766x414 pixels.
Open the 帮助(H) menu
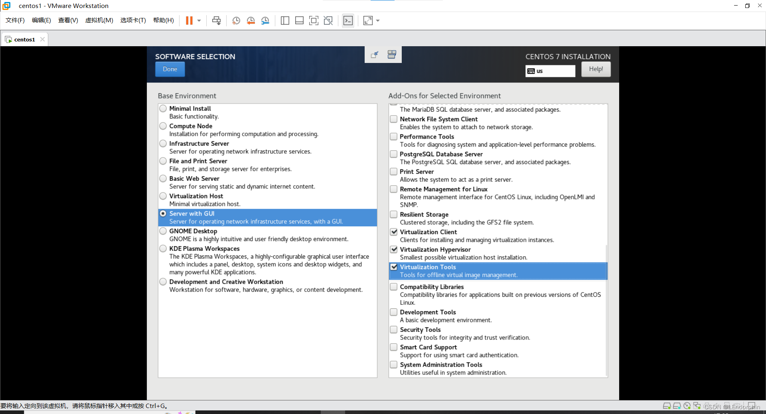[164, 20]
